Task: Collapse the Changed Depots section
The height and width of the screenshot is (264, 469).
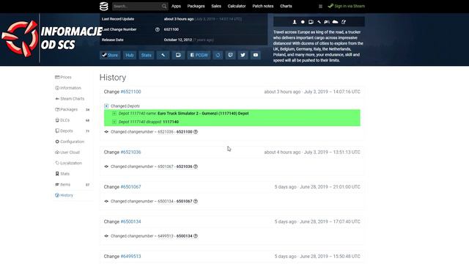Action: (106, 106)
